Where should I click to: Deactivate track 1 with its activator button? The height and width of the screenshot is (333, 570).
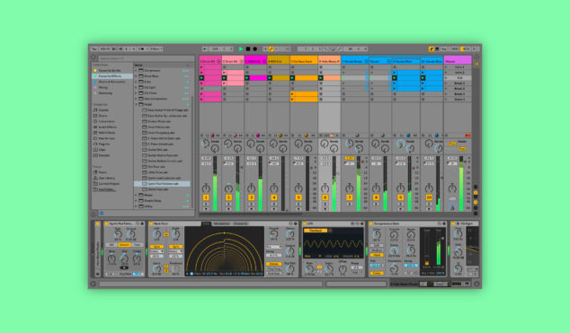click(x=206, y=197)
